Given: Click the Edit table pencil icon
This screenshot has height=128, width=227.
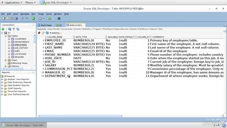Looking at the screenshot, I should 43,33.
